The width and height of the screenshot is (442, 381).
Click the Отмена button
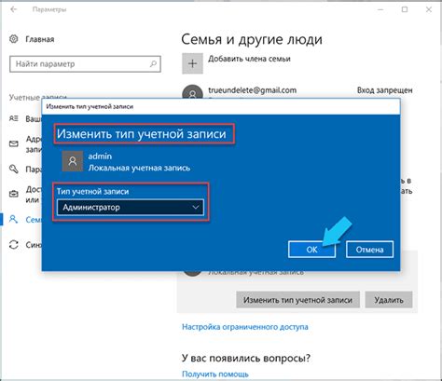click(x=369, y=250)
